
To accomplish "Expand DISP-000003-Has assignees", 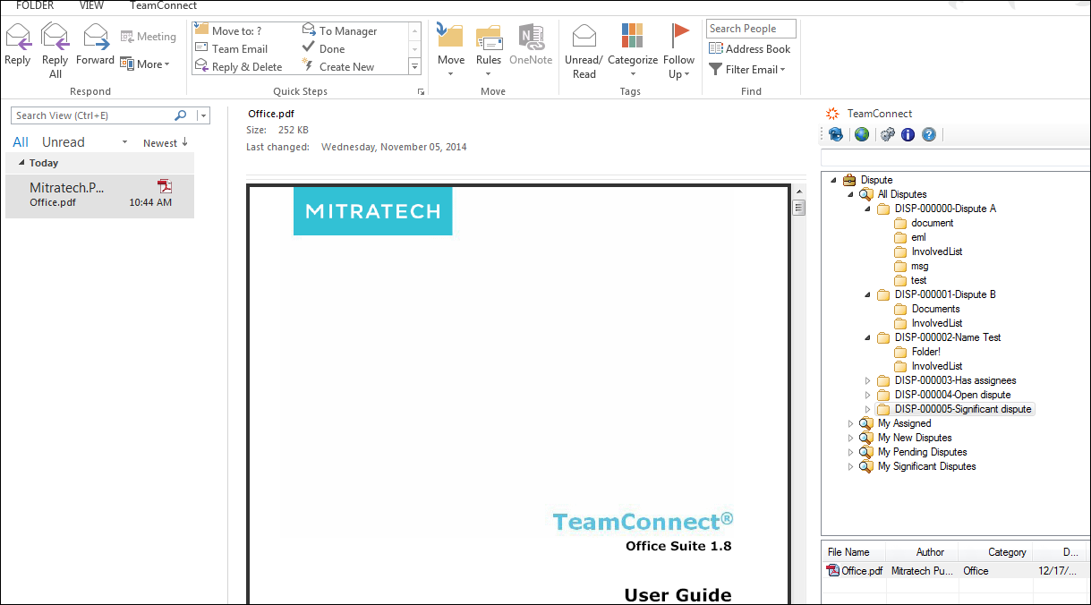I will 868,380.
